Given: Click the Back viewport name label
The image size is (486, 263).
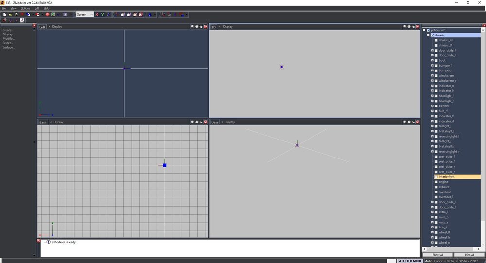Looking at the screenshot, I should (x=43, y=122).
